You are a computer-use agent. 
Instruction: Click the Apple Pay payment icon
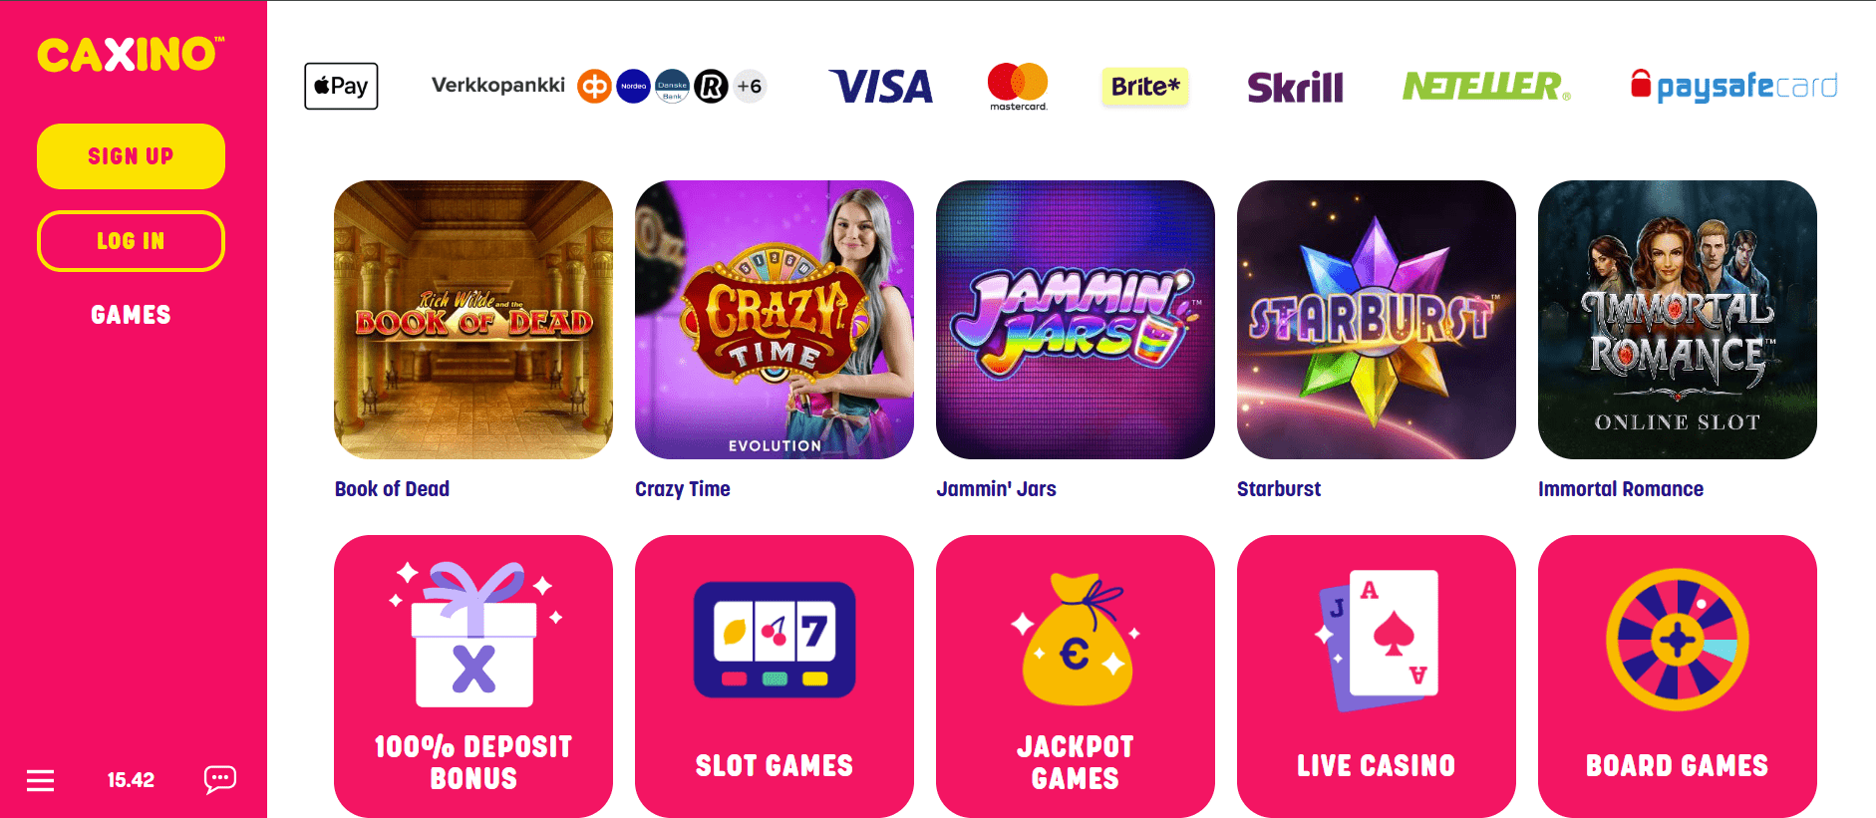point(341,86)
